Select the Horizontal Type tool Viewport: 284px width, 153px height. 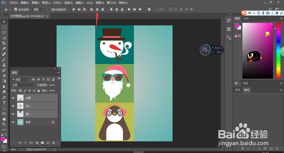click(x=4, y=103)
